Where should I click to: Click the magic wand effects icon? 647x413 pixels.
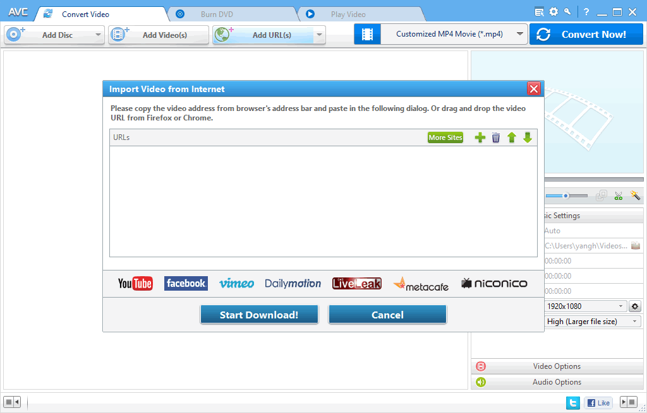pos(635,195)
